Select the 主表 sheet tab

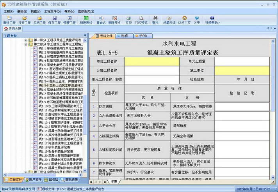point(114,182)
